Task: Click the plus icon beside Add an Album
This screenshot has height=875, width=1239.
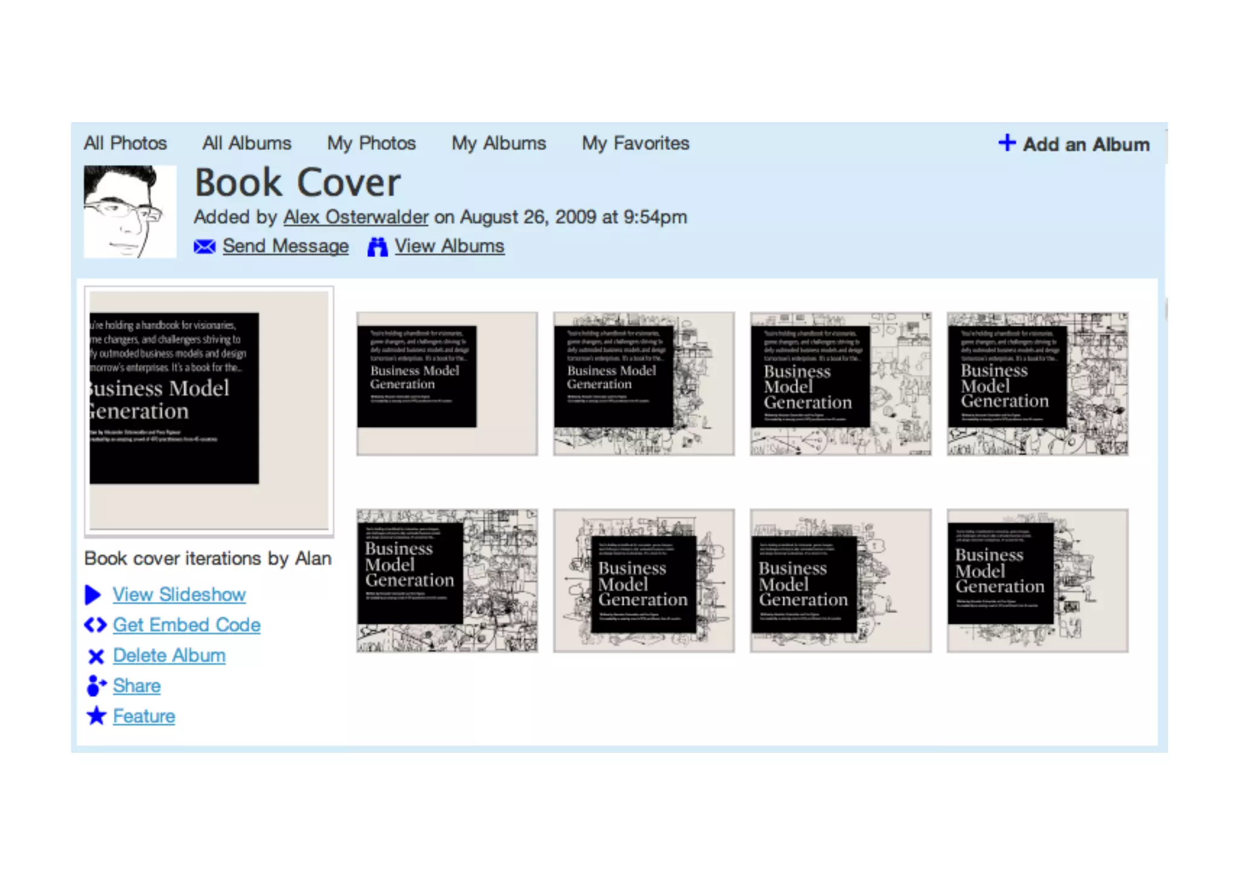Action: click(1007, 143)
